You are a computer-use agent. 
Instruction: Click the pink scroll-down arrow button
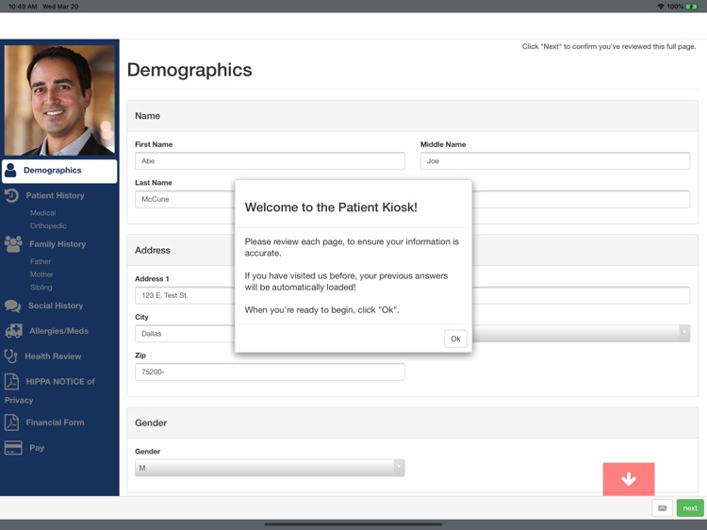[x=629, y=479]
